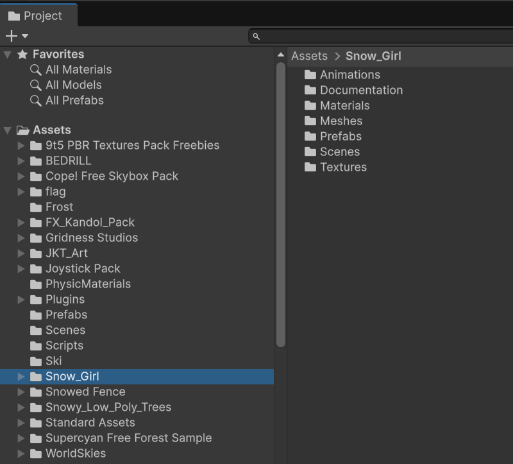513x464 pixels.
Task: Click Assets in the breadcrumb path
Action: pos(309,56)
